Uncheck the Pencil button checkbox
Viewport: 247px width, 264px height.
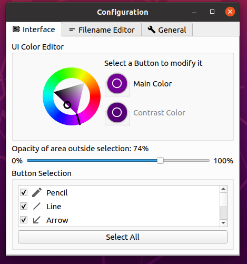24,192
